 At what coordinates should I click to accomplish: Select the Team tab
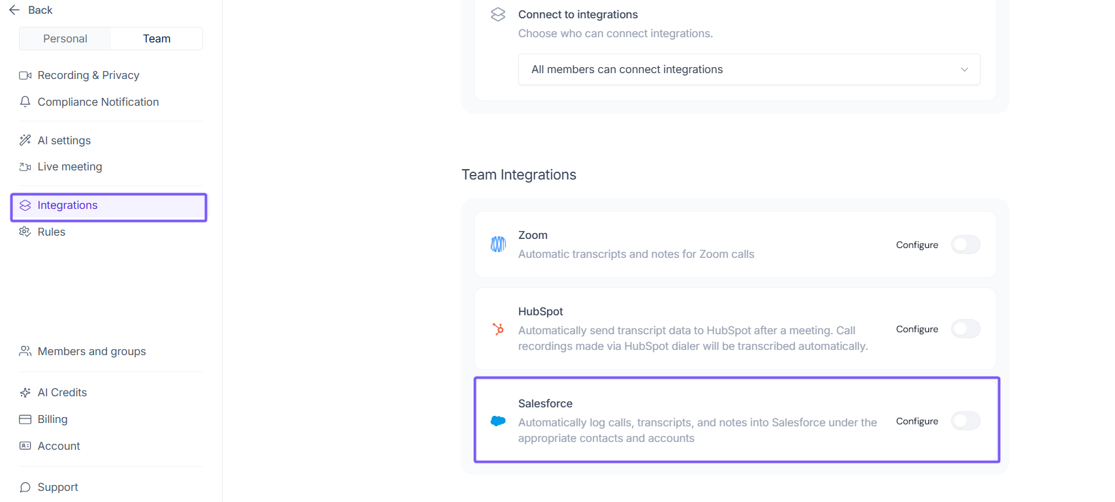[x=157, y=39]
